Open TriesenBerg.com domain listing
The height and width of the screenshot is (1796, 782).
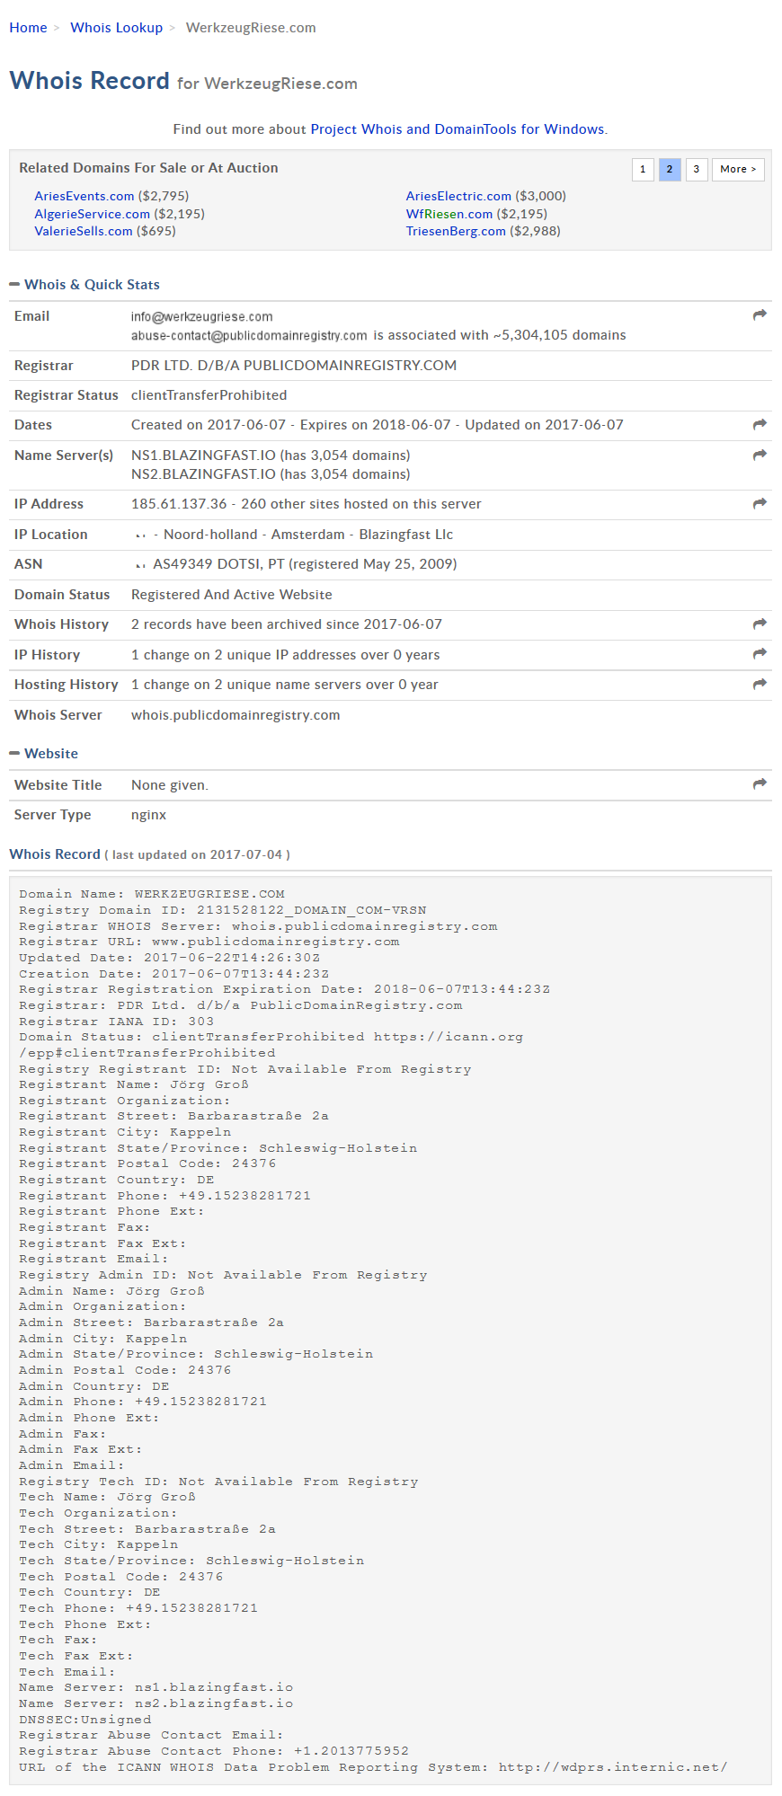[456, 231]
